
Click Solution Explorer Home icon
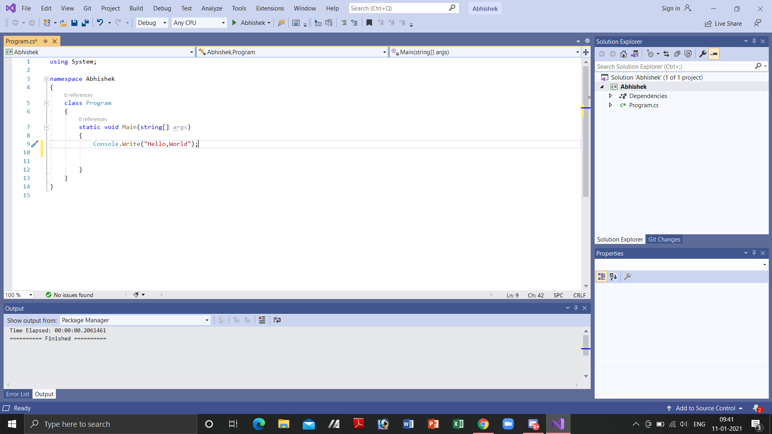(x=623, y=54)
